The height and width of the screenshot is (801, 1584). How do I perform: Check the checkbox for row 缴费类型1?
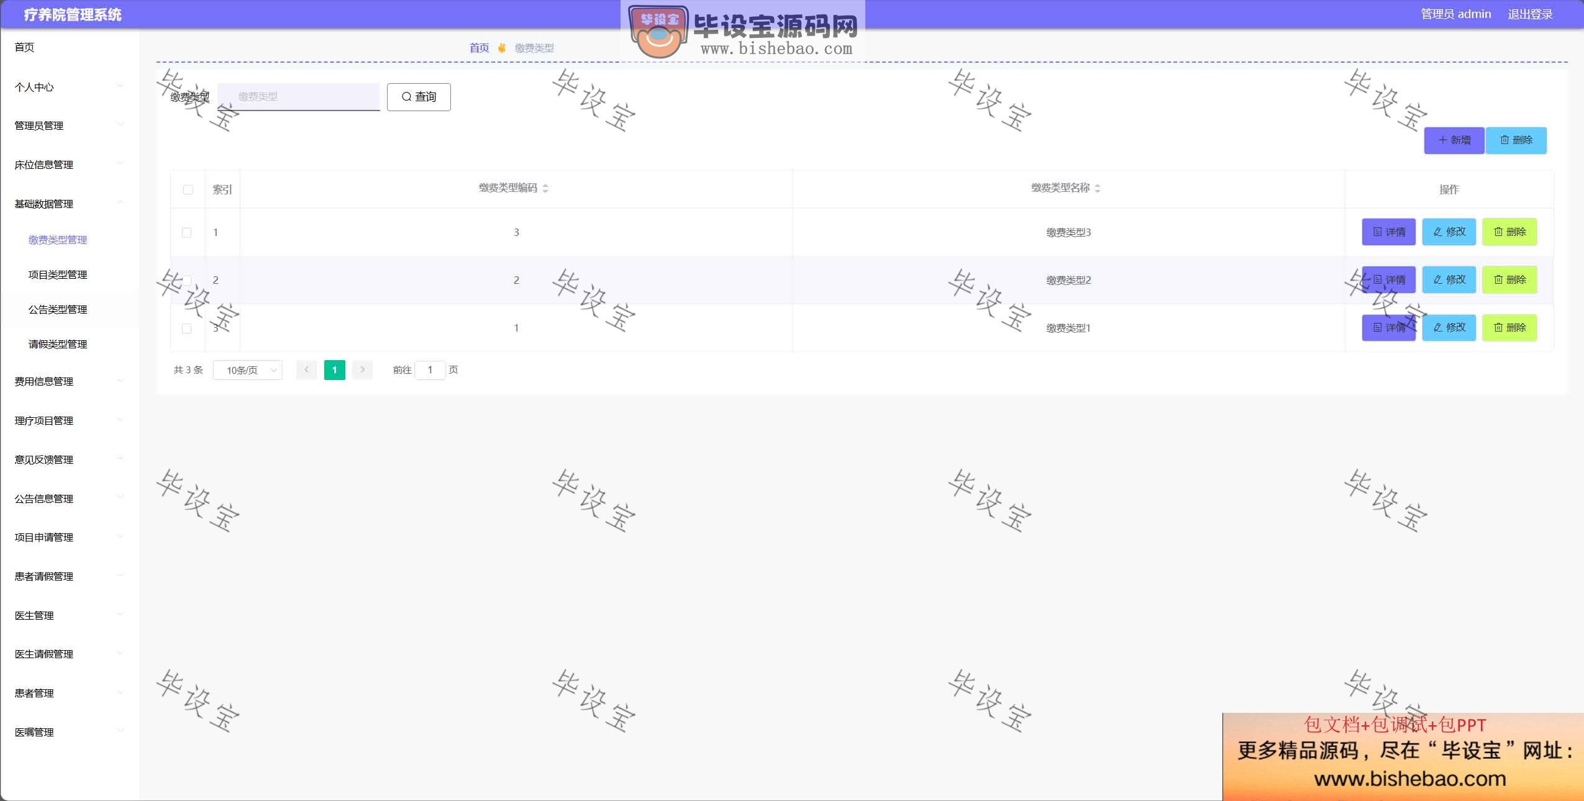(186, 328)
